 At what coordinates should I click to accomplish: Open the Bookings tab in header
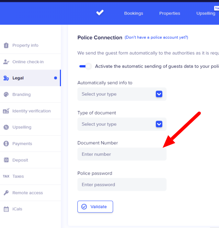pyautogui.click(x=133, y=13)
